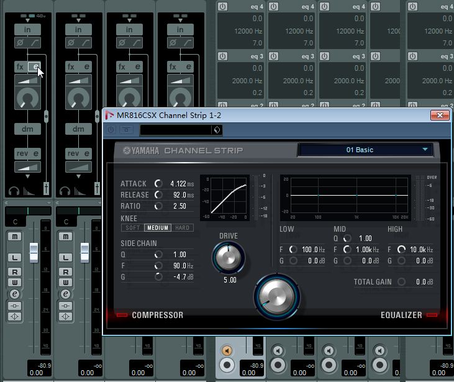
Task: Click the '2000.0 Hz' frequency value in first eq 3
Action: [x=247, y=81]
